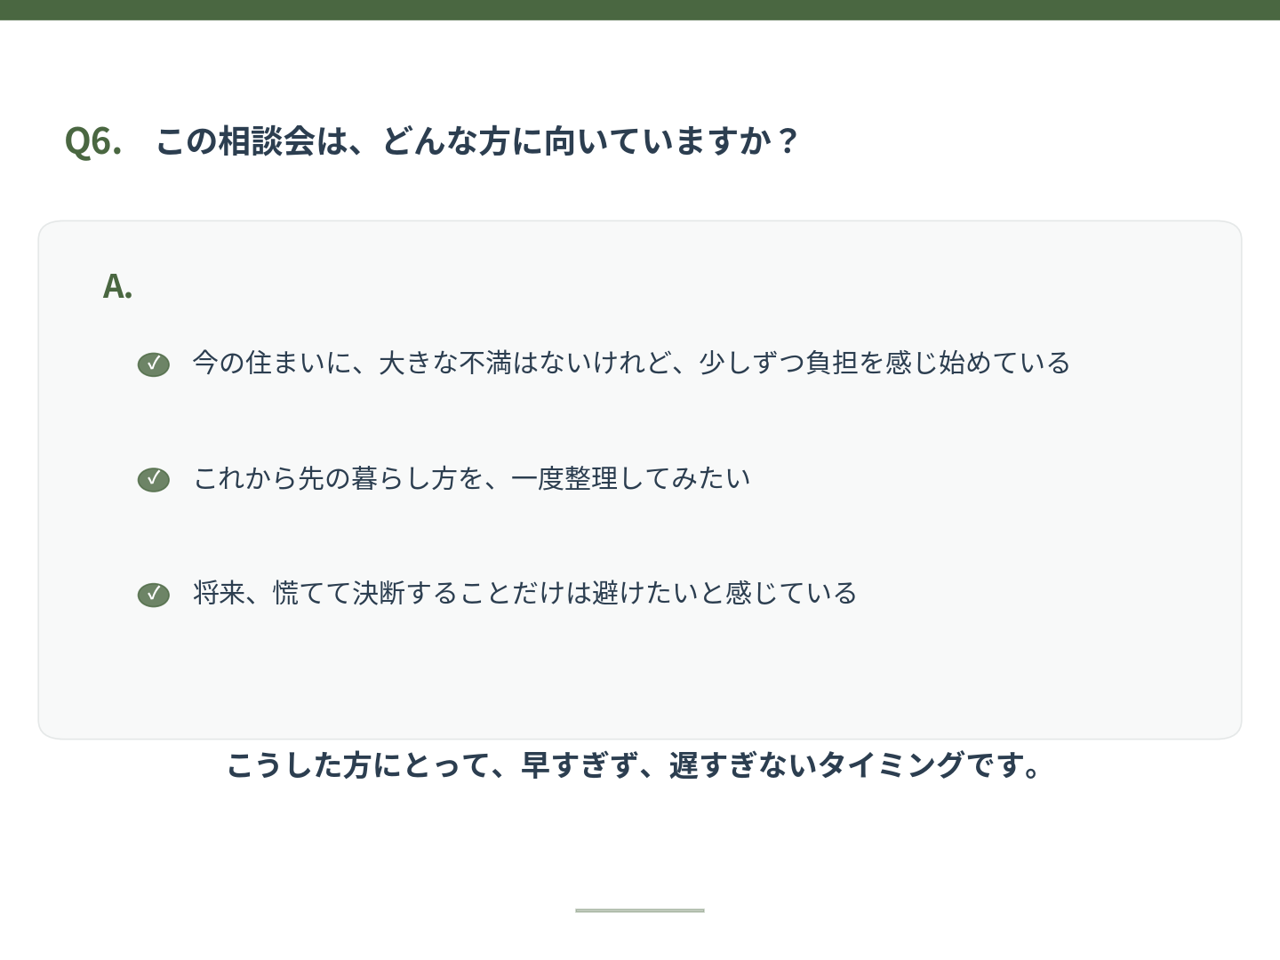Image resolution: width=1280 pixels, height=960 pixels.
Task: Click the phrase 一度整理してみたい
Action: [631, 478]
